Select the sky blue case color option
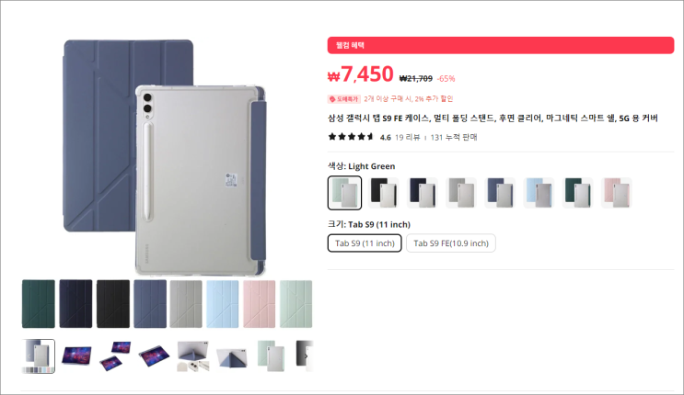Screen dimensions: 684x395 tap(539, 193)
